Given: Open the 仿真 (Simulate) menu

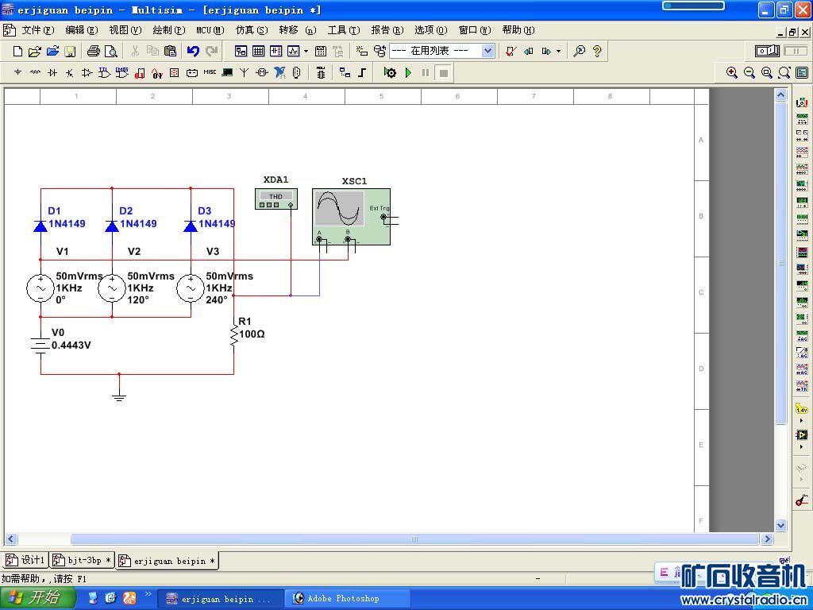Looking at the screenshot, I should (x=252, y=30).
